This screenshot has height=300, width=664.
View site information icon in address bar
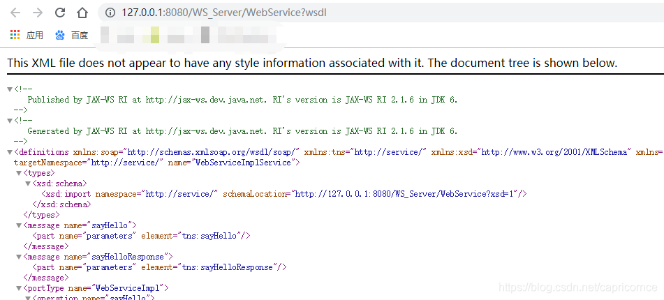coord(110,13)
